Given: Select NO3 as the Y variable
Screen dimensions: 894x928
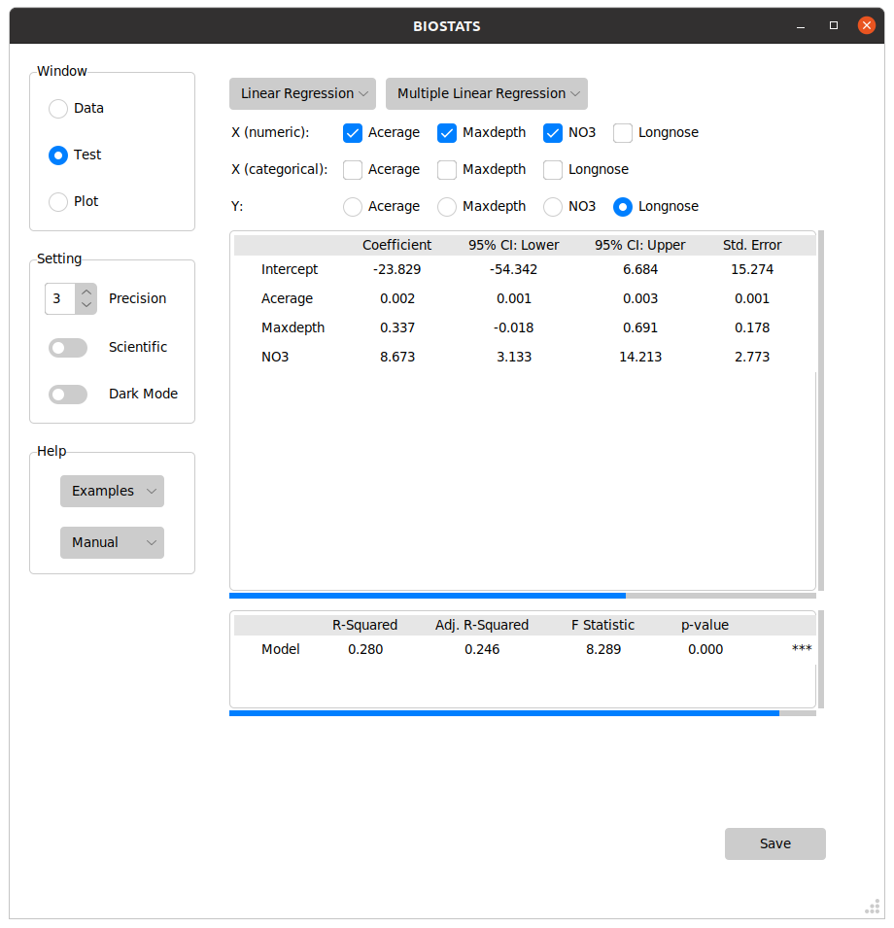Looking at the screenshot, I should coord(553,206).
